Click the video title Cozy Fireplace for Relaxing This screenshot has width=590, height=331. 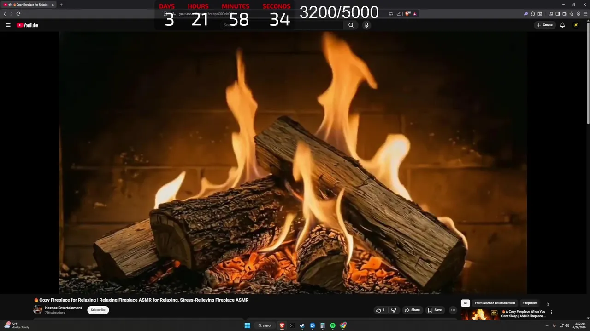click(x=141, y=300)
